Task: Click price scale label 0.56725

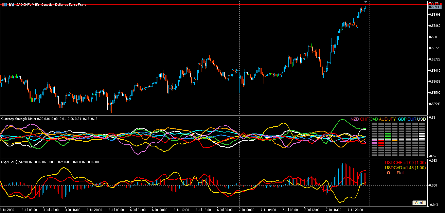Action: [x=434, y=59]
